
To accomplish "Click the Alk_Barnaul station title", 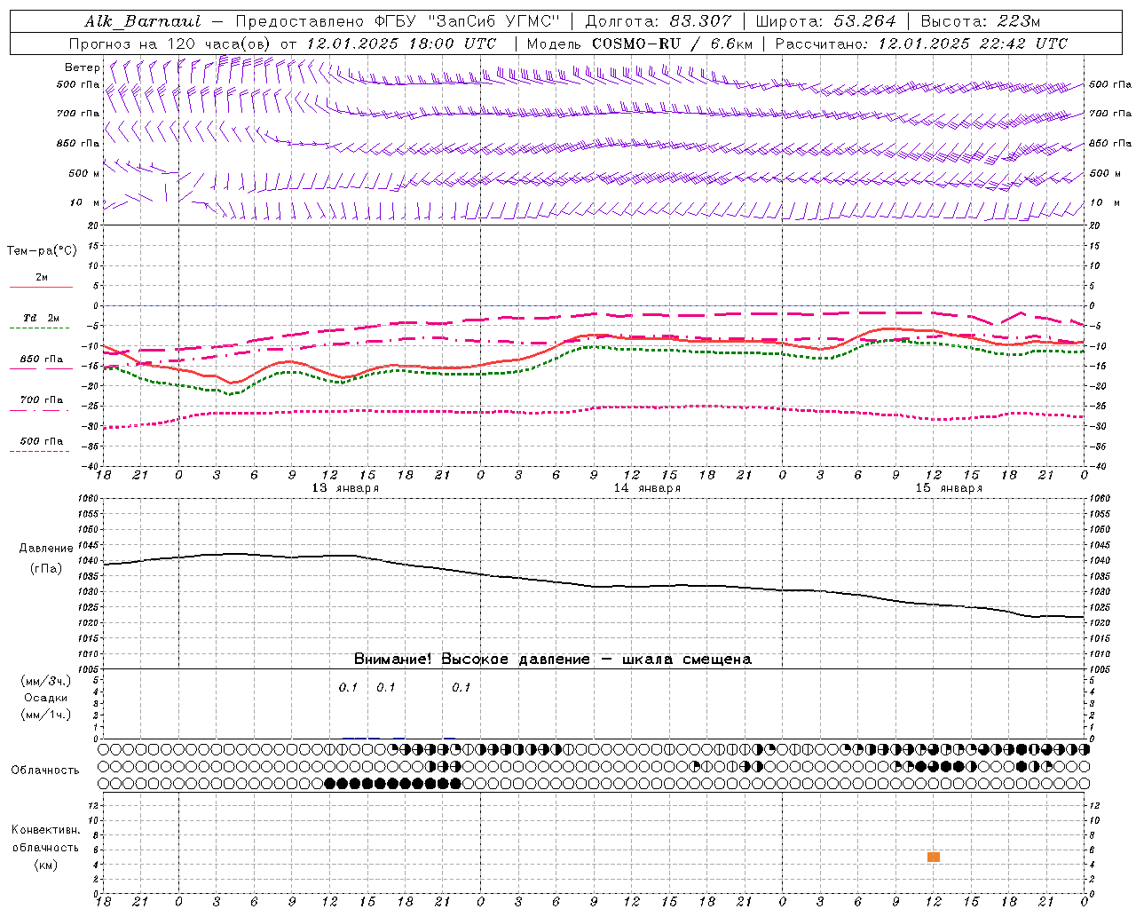I will coord(143,21).
